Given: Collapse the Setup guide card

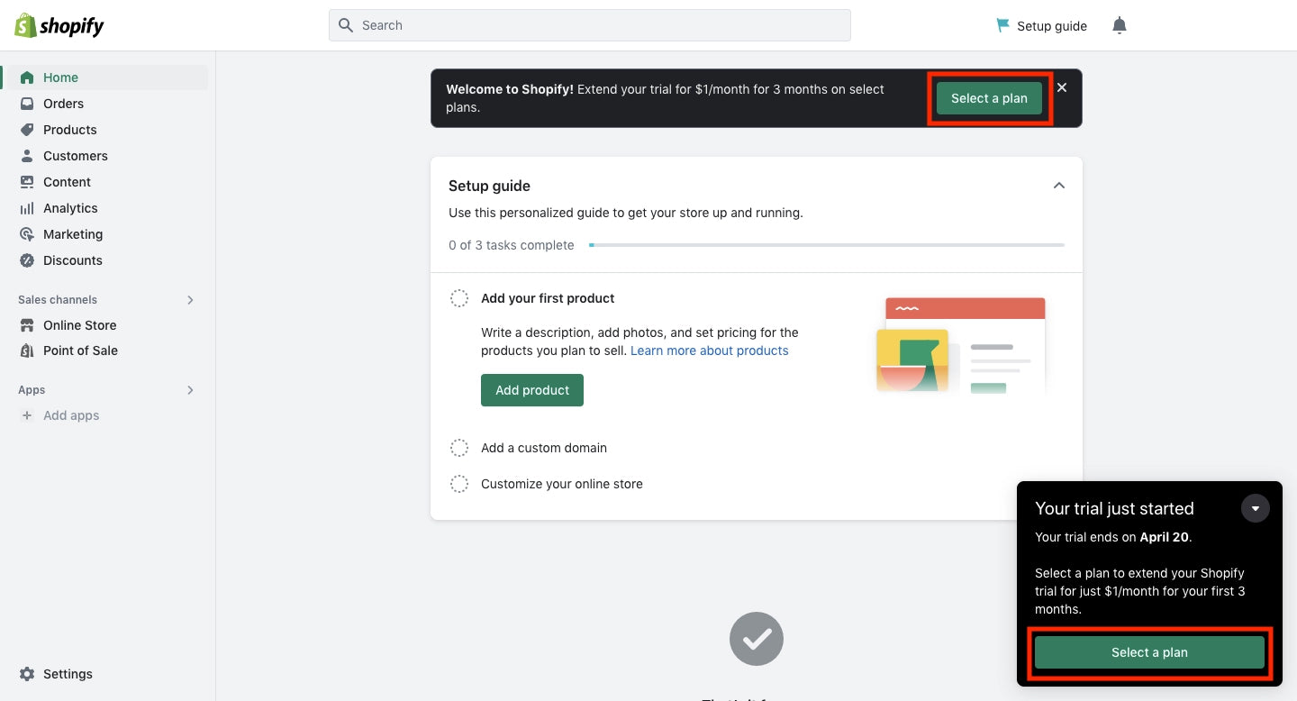Looking at the screenshot, I should pos(1059,186).
